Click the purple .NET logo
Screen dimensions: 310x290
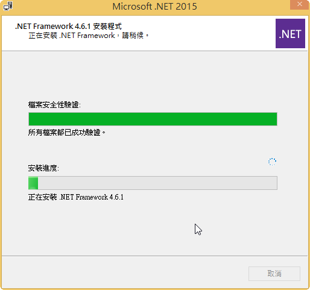tap(290, 33)
